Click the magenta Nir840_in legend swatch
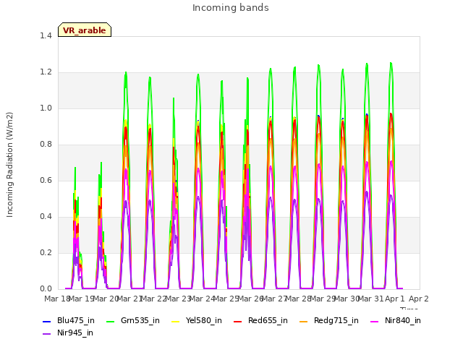 coord(375,321)
